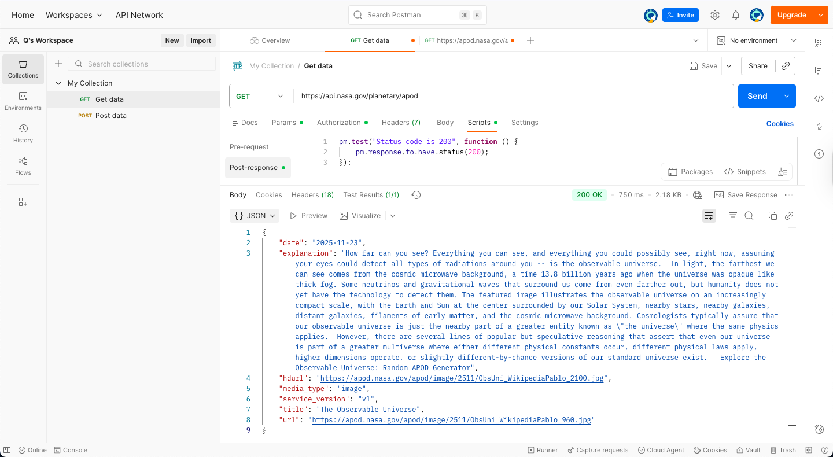Open the configure sidebar grid icon
Screen dimensions: 833x457
pyautogui.click(x=23, y=202)
